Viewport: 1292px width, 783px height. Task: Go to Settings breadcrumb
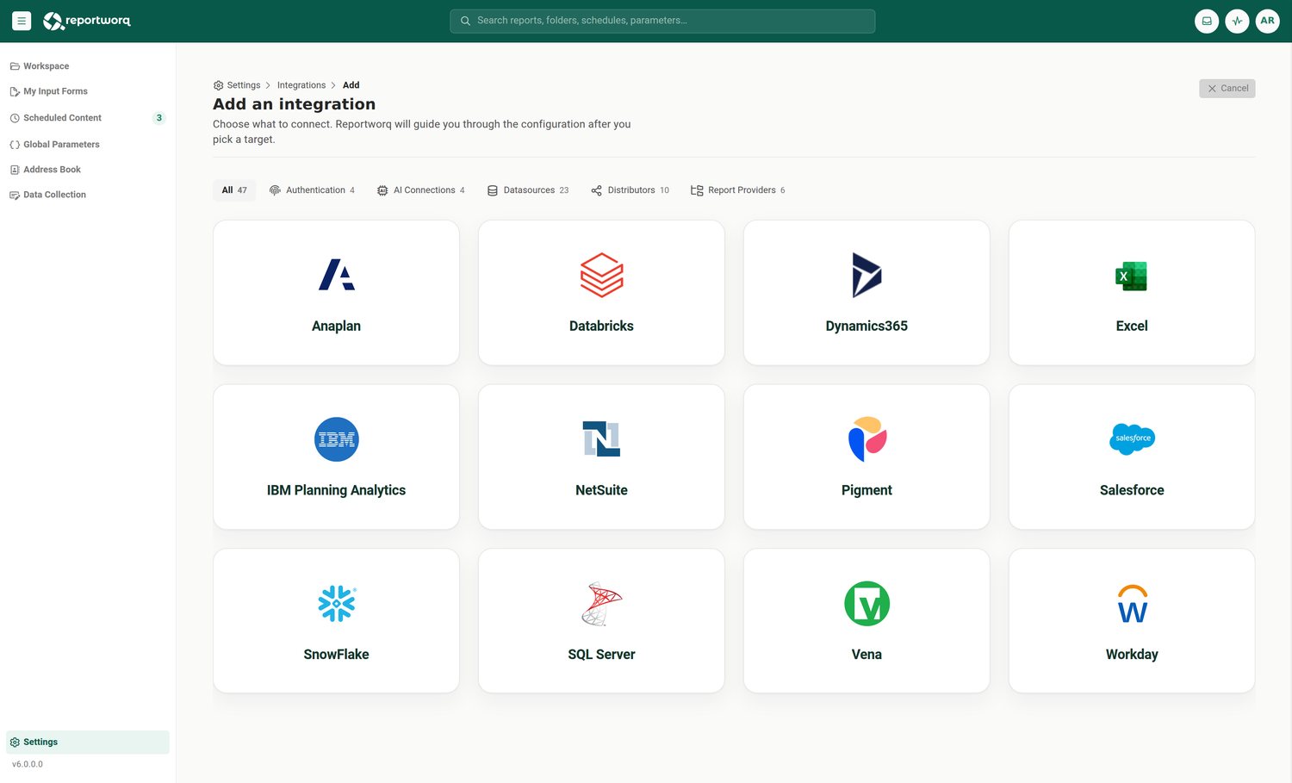[x=237, y=85]
